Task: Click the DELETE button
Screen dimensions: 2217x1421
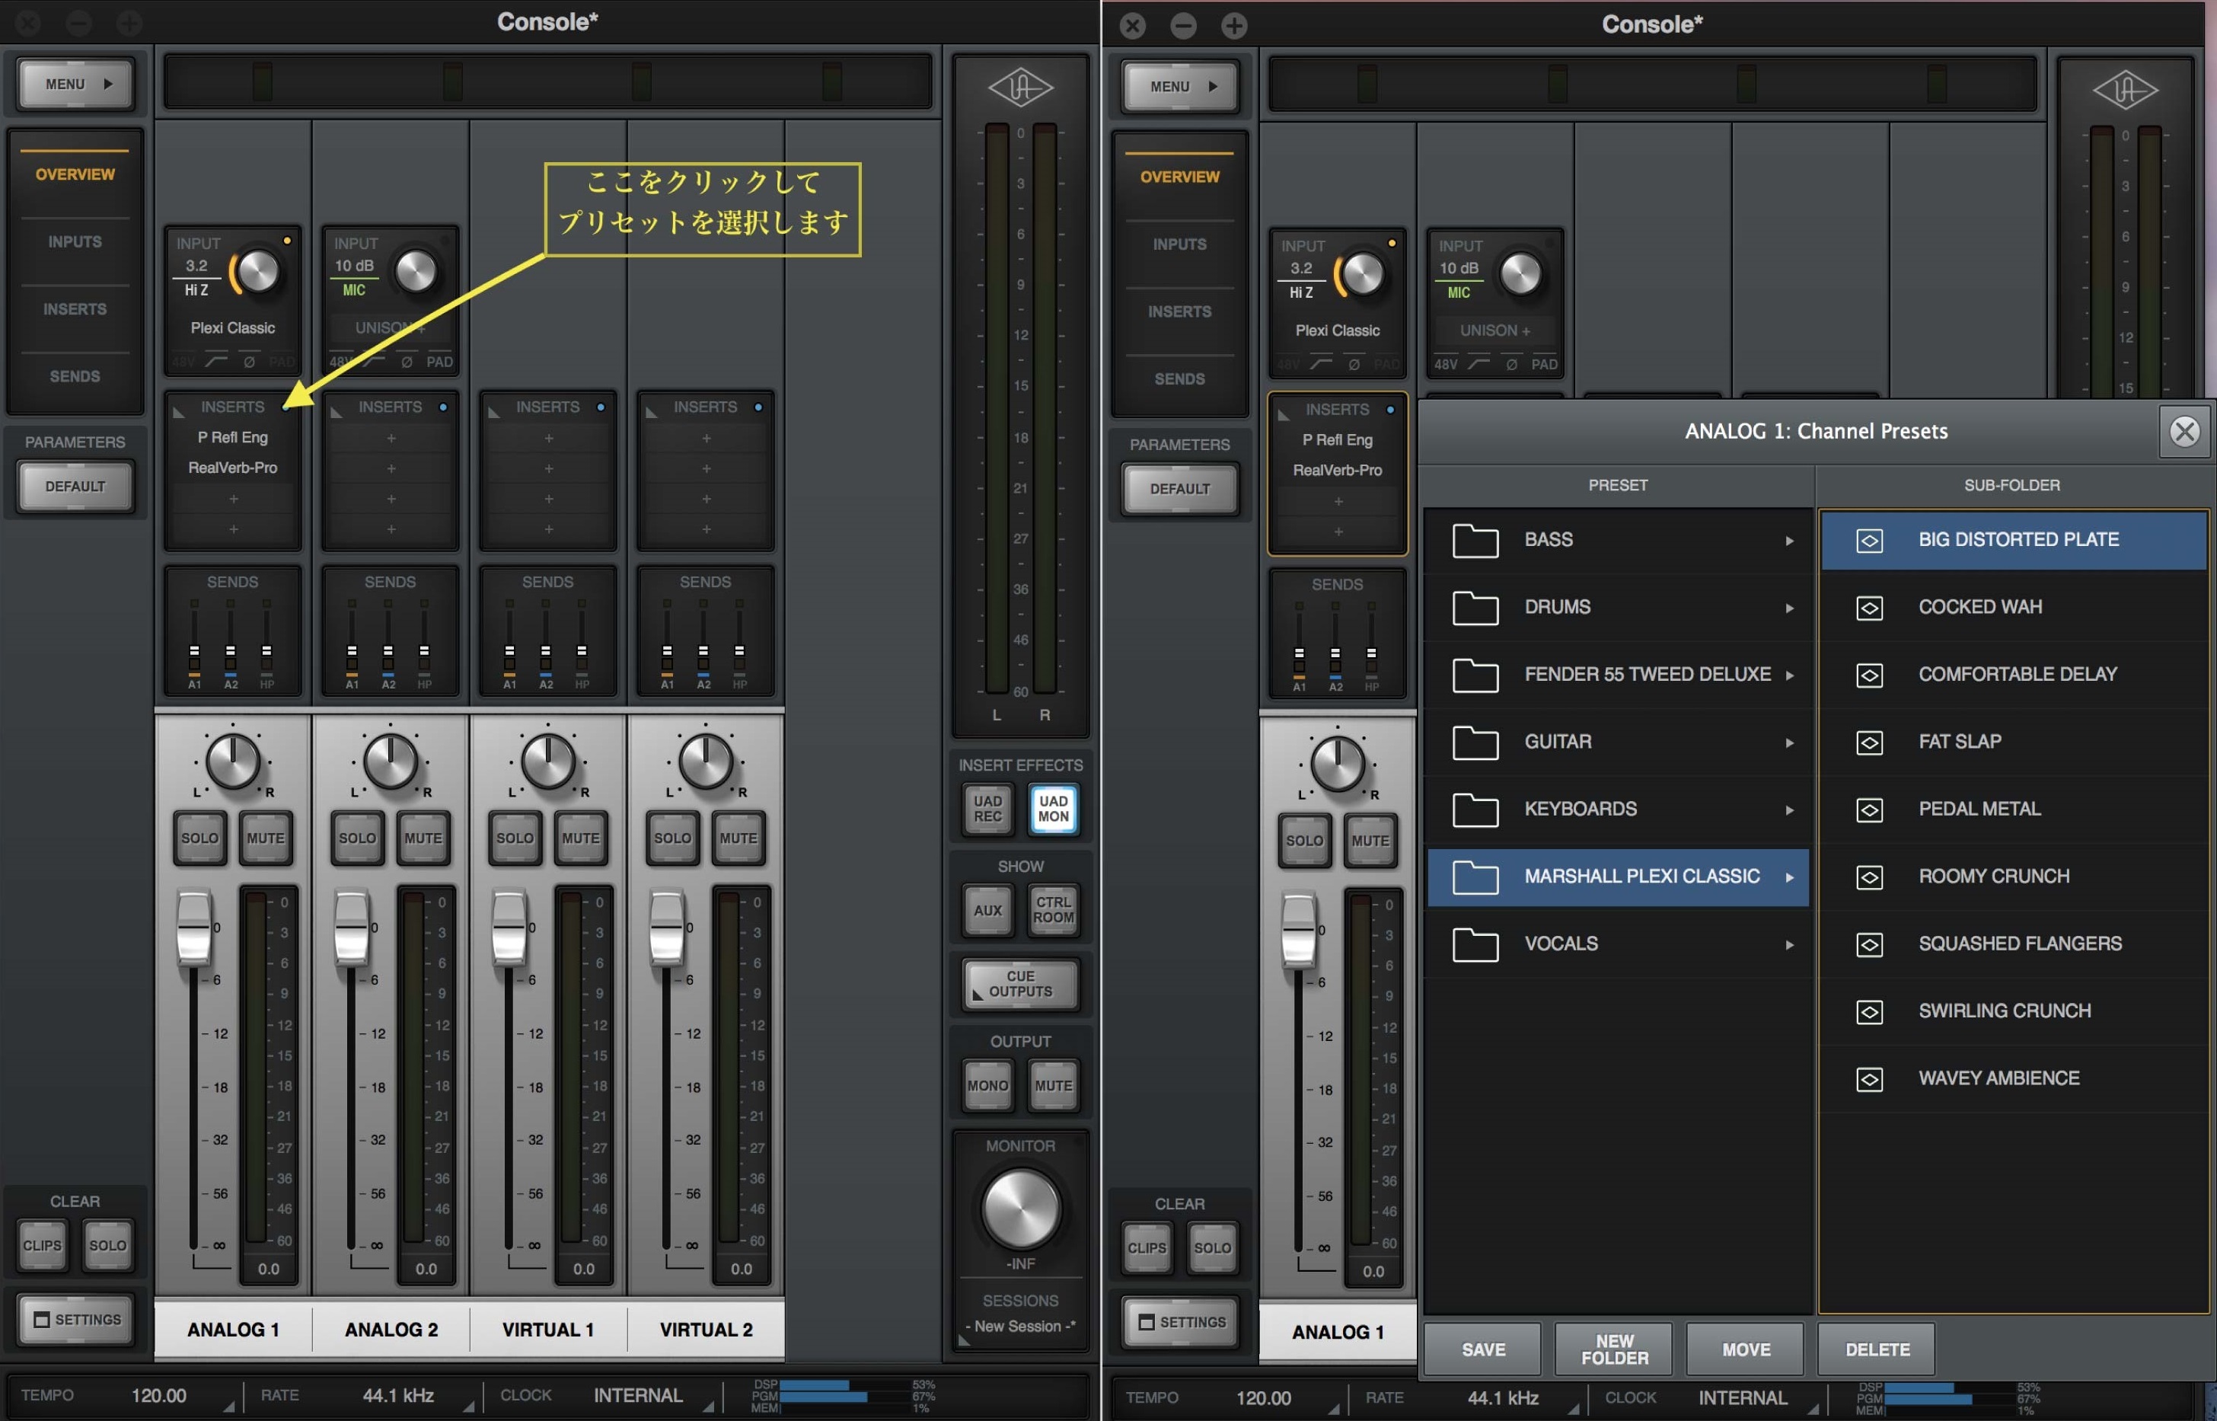Action: click(x=1877, y=1350)
